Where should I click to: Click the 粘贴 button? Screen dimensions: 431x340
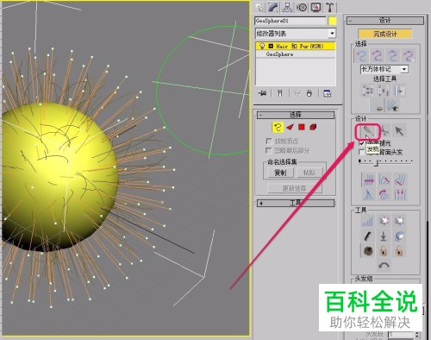pyautogui.click(x=309, y=173)
